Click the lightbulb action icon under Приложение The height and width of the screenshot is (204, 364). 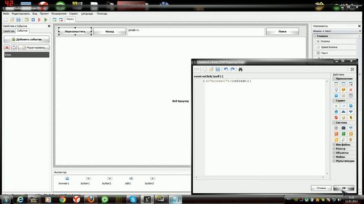336,90
